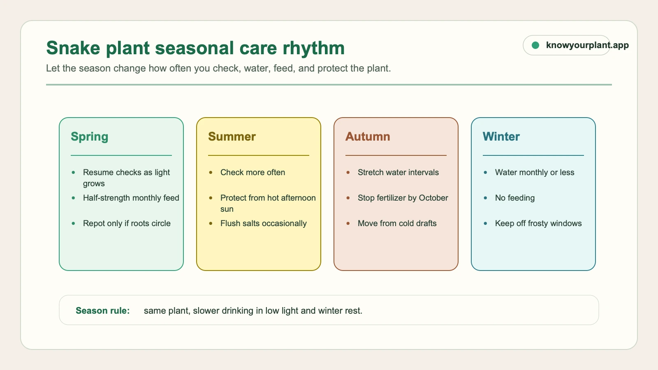This screenshot has width=658, height=370.
Task: Click the 'Snake plant seasonal care rhythm' title
Action: coord(195,48)
